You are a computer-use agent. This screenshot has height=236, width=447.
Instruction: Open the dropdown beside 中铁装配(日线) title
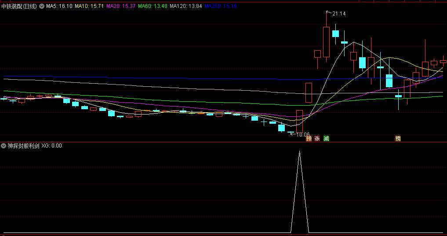click(42, 6)
